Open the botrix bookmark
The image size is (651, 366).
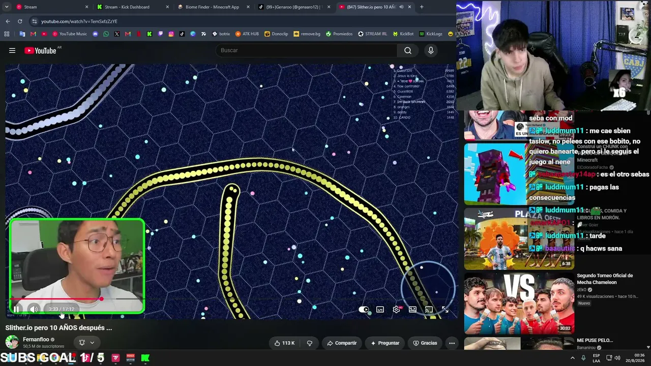[221, 34]
